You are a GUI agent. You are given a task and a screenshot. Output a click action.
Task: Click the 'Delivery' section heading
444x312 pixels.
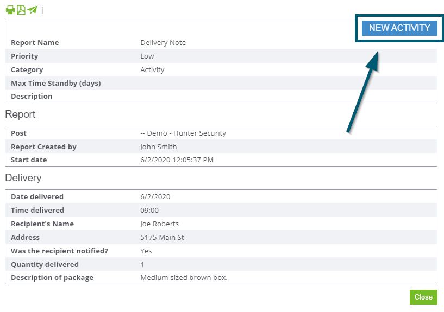click(x=23, y=178)
